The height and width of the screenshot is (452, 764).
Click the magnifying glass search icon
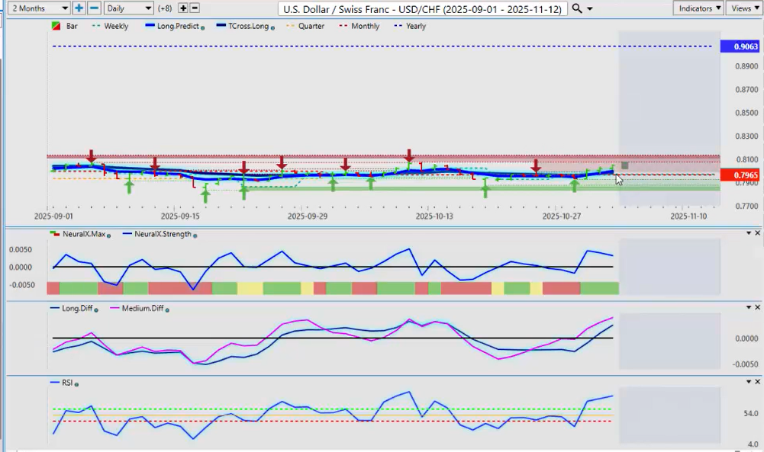pos(577,8)
